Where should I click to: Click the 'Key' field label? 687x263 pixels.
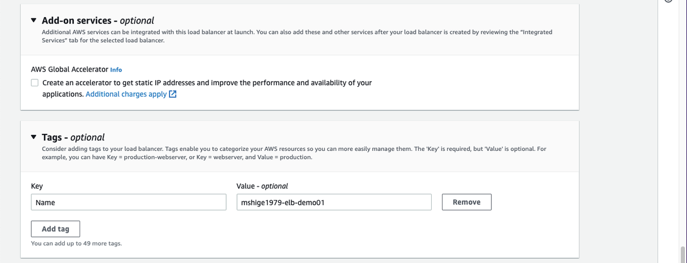[x=37, y=186]
